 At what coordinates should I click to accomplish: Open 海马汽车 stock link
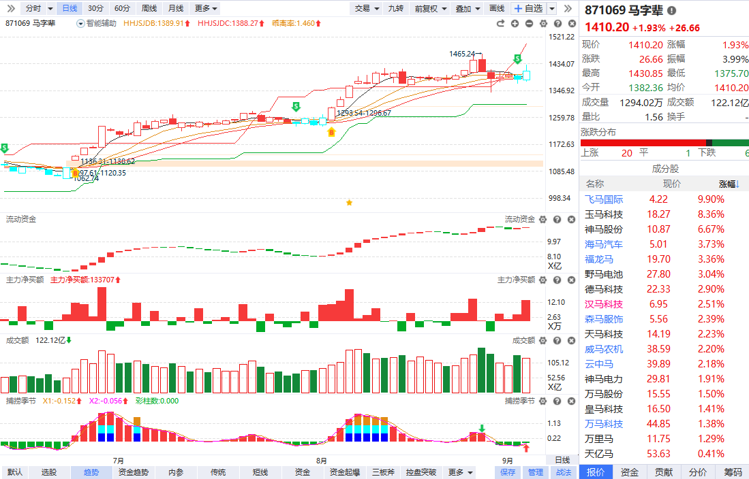(x=604, y=244)
